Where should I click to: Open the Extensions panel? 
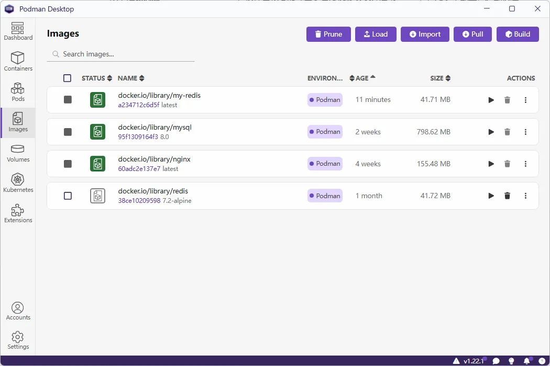[18, 213]
